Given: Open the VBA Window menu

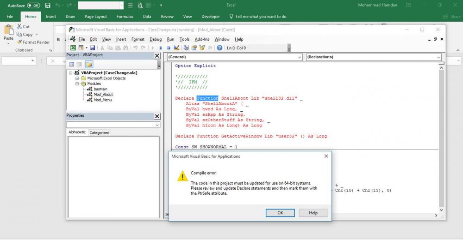Looking at the screenshot, I should [x=222, y=39].
